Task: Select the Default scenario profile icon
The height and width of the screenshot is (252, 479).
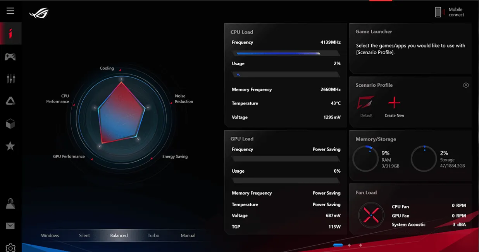Action: click(x=366, y=103)
